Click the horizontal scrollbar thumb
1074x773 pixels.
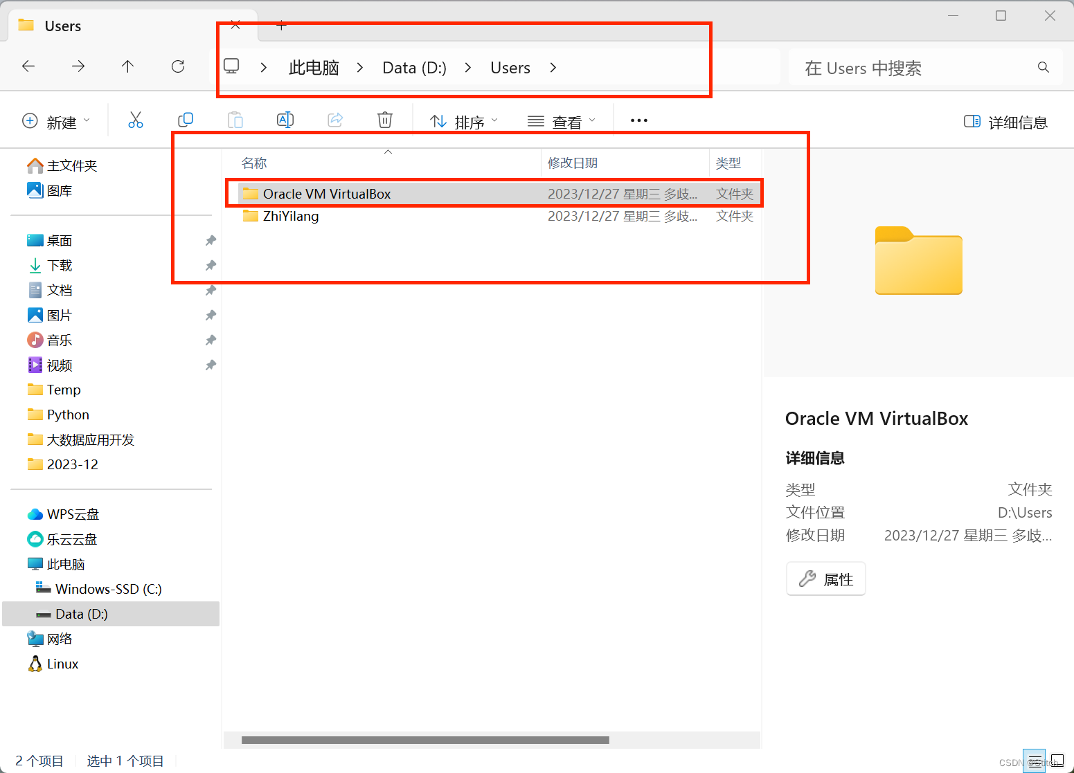425,740
